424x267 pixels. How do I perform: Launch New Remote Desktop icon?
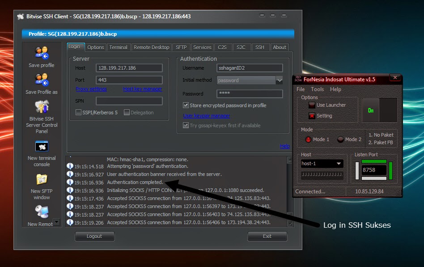[x=42, y=212]
